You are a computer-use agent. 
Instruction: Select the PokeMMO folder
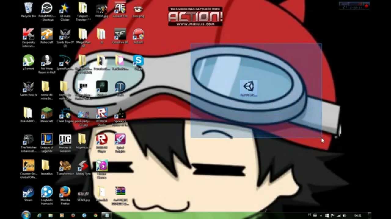point(28,115)
